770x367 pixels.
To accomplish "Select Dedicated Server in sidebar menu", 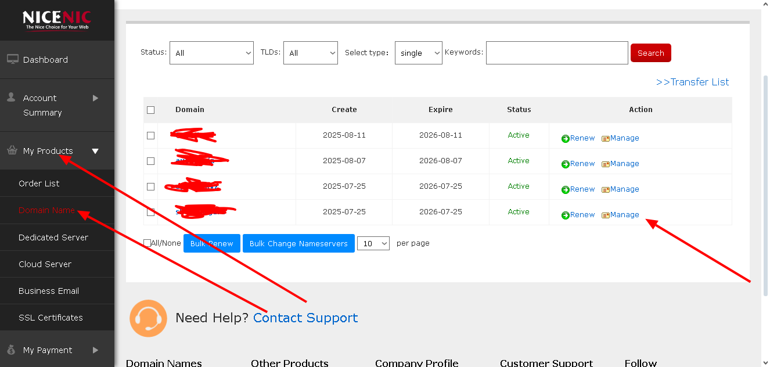I will pos(53,238).
